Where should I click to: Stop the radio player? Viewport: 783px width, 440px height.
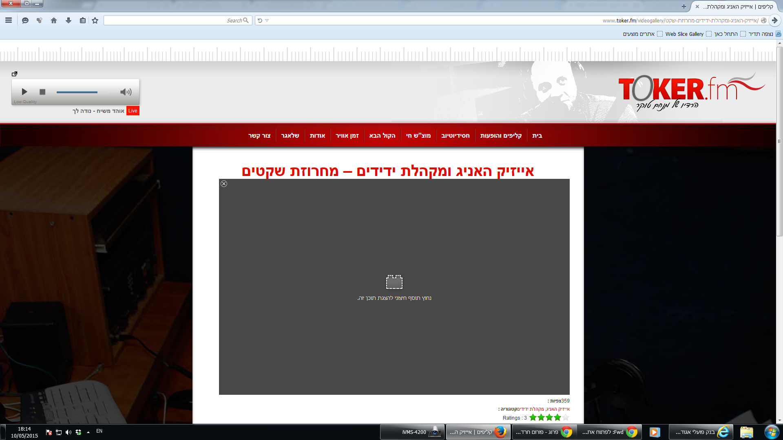coord(42,92)
